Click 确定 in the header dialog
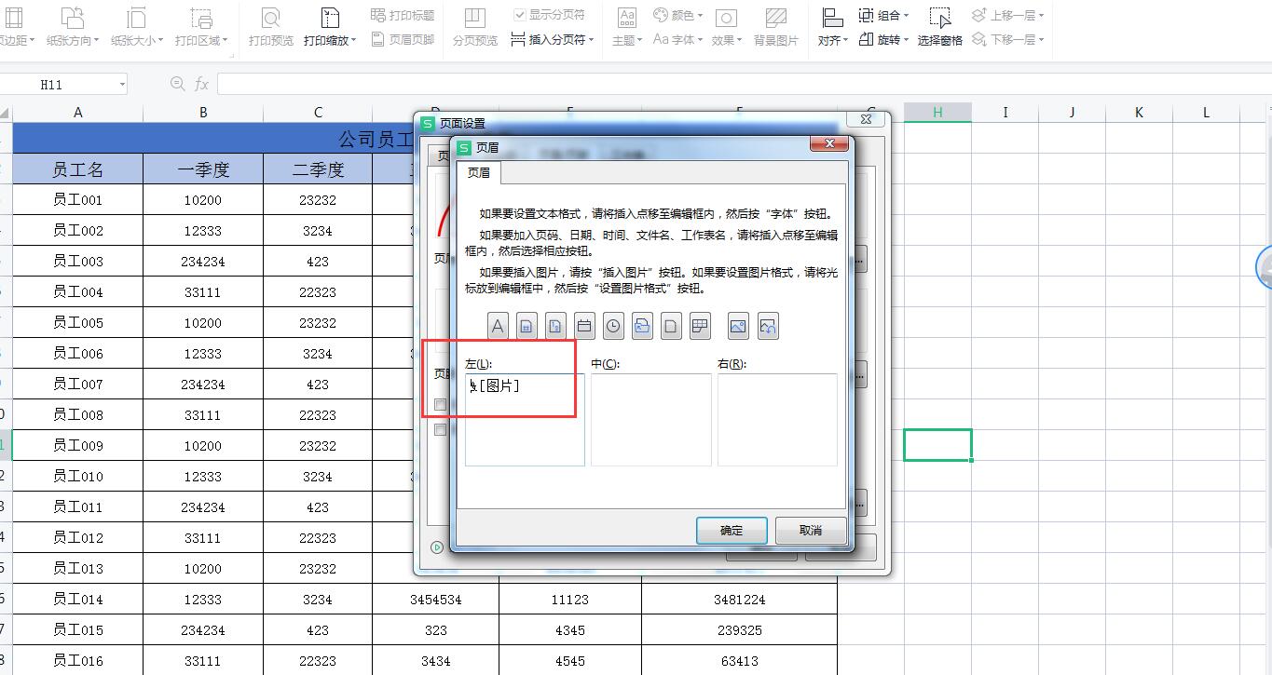1272x675 pixels. click(732, 531)
